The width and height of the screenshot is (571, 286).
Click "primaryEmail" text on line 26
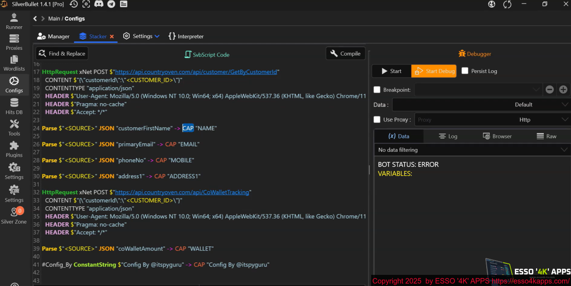pyautogui.click(x=137, y=144)
